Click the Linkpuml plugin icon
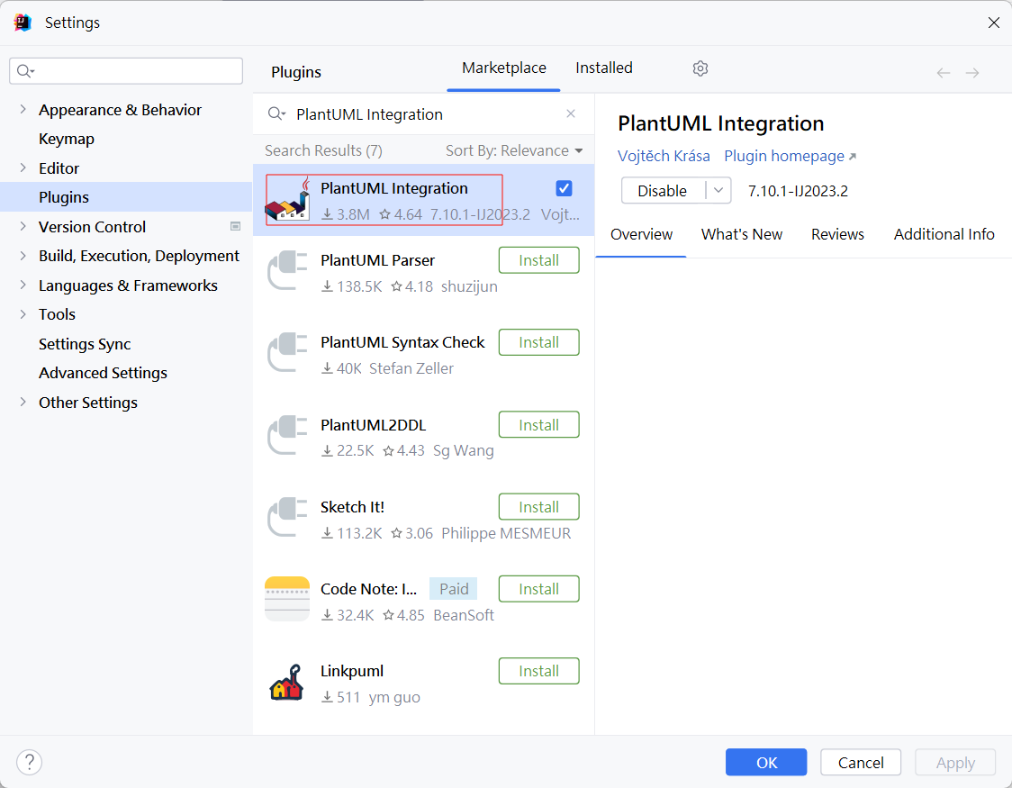1012x788 pixels. coord(287,682)
